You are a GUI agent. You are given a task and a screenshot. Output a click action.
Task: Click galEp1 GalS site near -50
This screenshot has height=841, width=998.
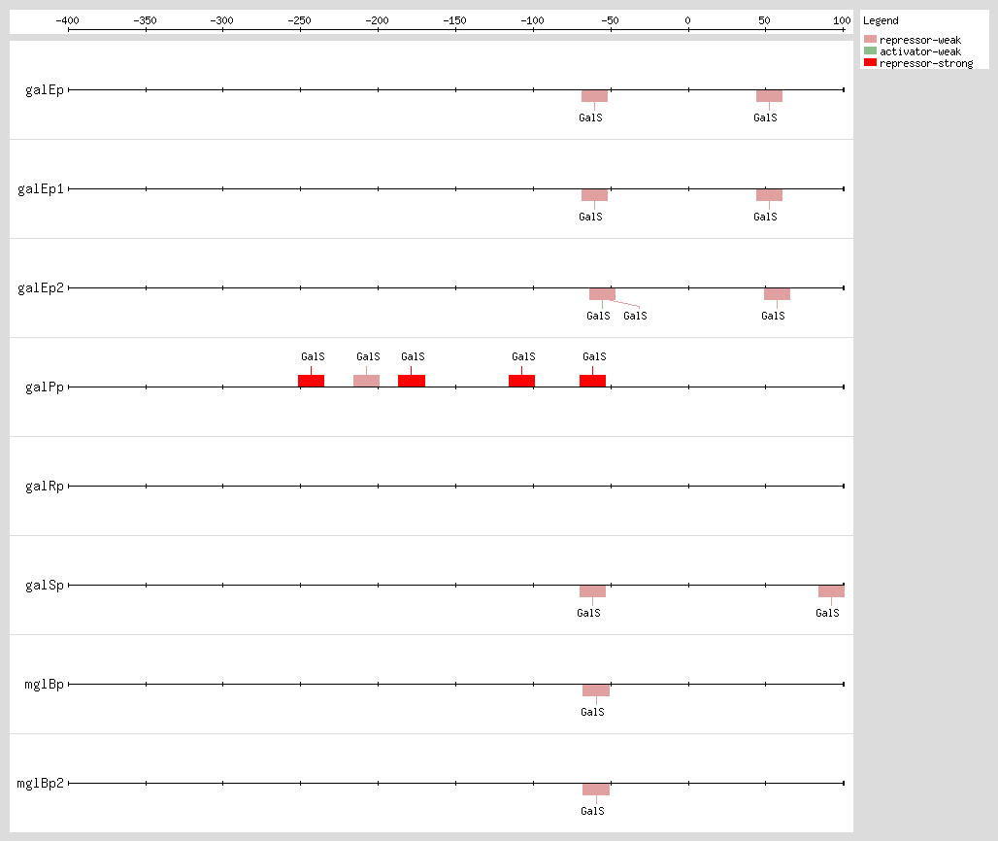[x=594, y=195]
